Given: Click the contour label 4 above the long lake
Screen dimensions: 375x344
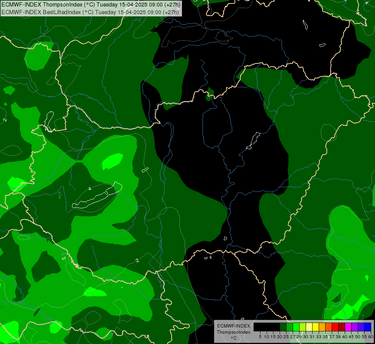Looking at the screenshot, I should (x=90, y=188).
